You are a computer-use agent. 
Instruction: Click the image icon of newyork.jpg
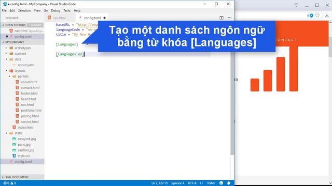pyautogui.click(x=14, y=139)
